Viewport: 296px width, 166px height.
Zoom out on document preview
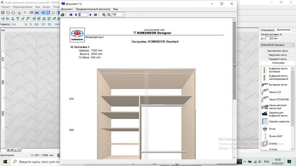(109, 15)
